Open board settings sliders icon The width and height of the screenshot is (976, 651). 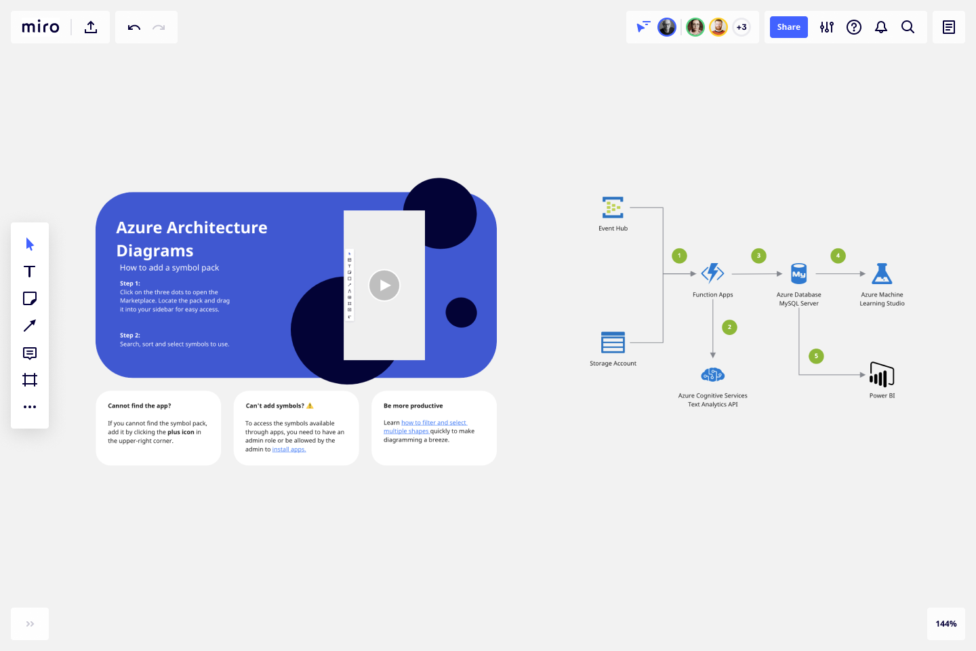click(x=827, y=27)
